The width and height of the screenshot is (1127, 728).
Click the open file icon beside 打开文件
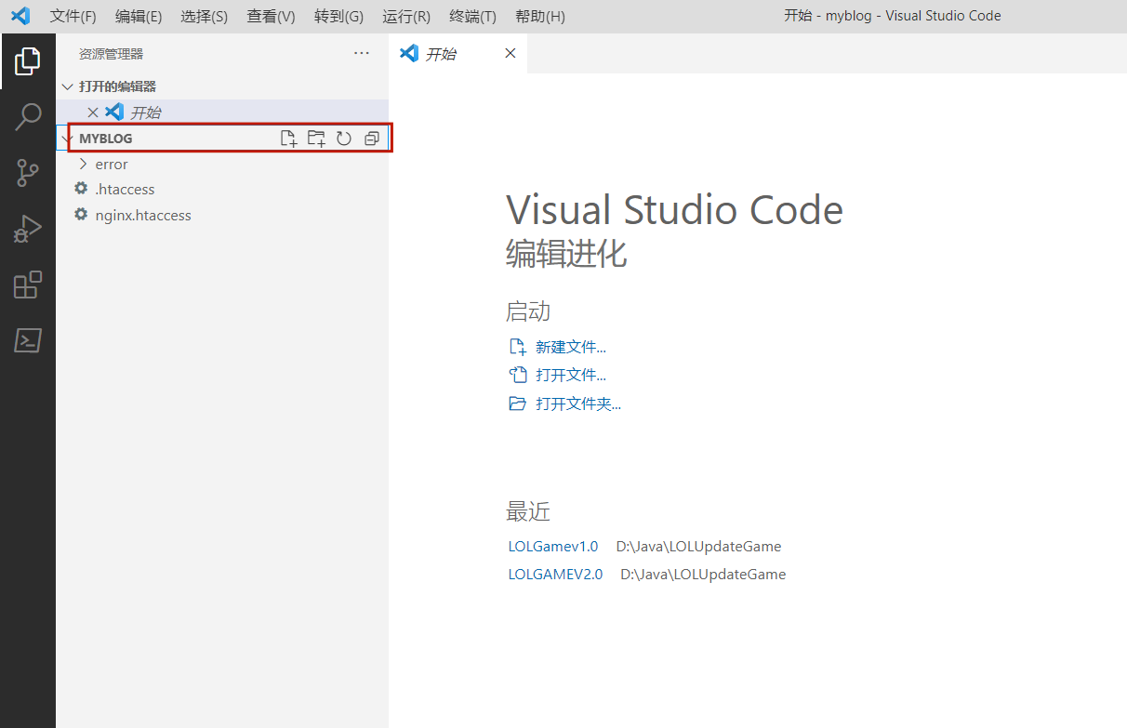[518, 376]
